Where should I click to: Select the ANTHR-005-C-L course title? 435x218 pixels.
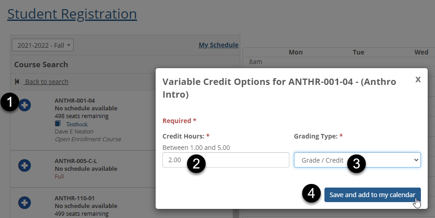(x=76, y=161)
